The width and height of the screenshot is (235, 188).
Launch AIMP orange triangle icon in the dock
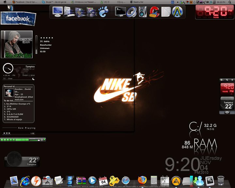click(176, 181)
